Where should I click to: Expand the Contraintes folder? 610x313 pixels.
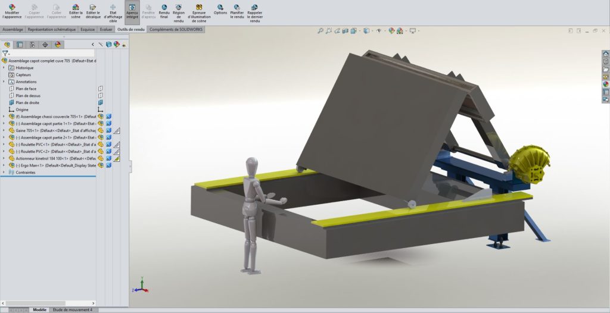4,173
